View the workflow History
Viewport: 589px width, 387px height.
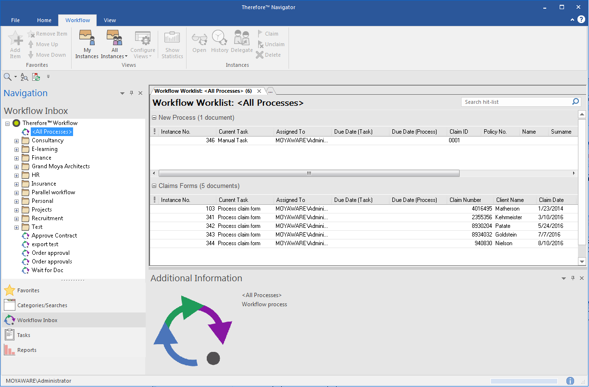[x=219, y=44]
